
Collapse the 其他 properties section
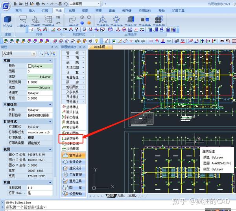[x=50, y=182]
